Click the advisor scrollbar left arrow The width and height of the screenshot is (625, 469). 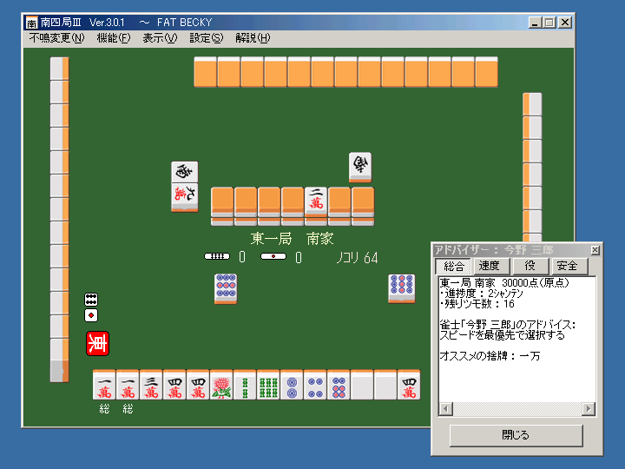[x=446, y=409]
